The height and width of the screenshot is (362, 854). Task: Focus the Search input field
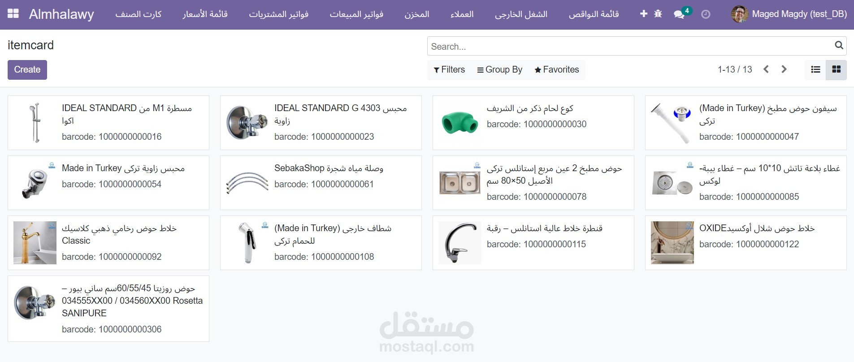630,46
